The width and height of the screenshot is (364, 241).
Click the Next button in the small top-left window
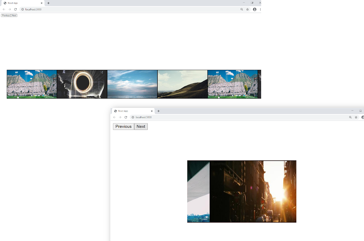click(14, 15)
